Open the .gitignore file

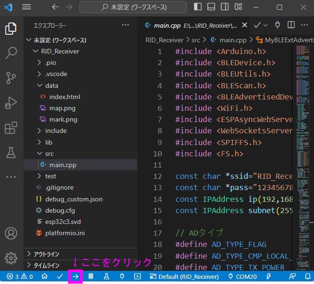tap(80, 188)
